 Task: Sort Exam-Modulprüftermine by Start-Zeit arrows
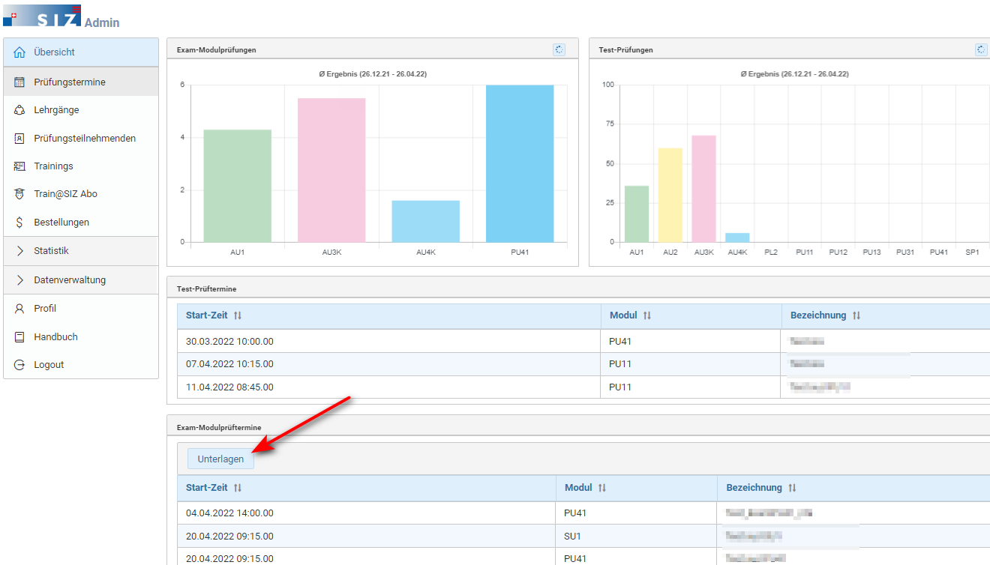pos(238,488)
